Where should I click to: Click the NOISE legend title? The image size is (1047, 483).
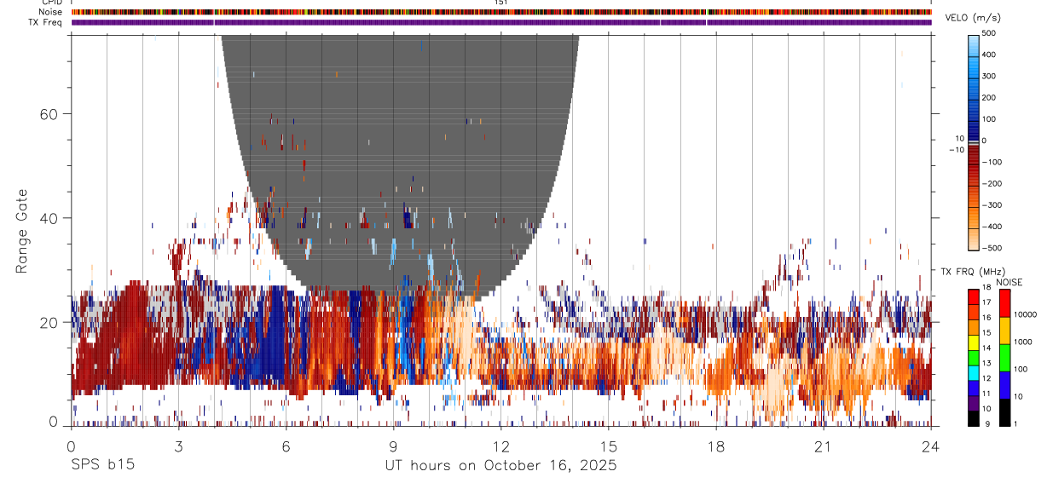pos(1010,282)
